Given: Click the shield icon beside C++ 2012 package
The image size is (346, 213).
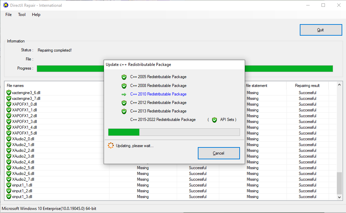Looking at the screenshot, I should point(124,103).
